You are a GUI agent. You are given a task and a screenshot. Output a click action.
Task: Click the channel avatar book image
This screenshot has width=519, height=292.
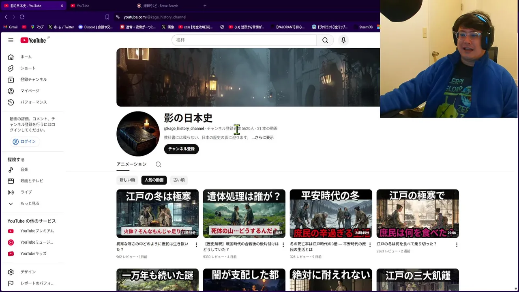138,134
